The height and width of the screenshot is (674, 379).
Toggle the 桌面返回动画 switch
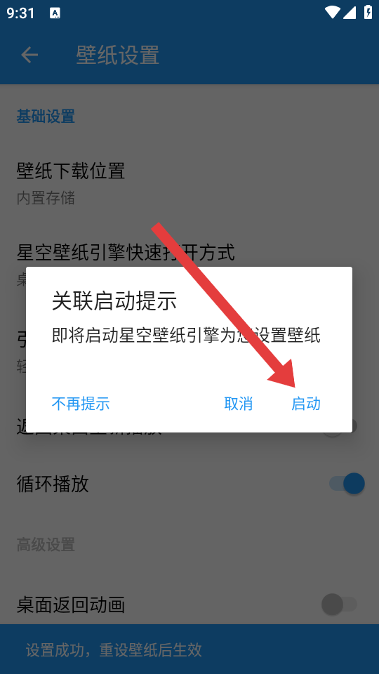click(x=340, y=604)
